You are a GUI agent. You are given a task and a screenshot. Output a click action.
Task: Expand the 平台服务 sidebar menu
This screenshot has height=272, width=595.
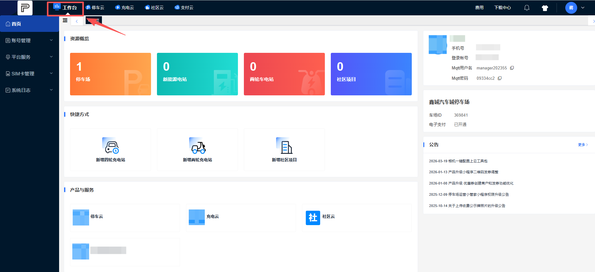click(29, 57)
